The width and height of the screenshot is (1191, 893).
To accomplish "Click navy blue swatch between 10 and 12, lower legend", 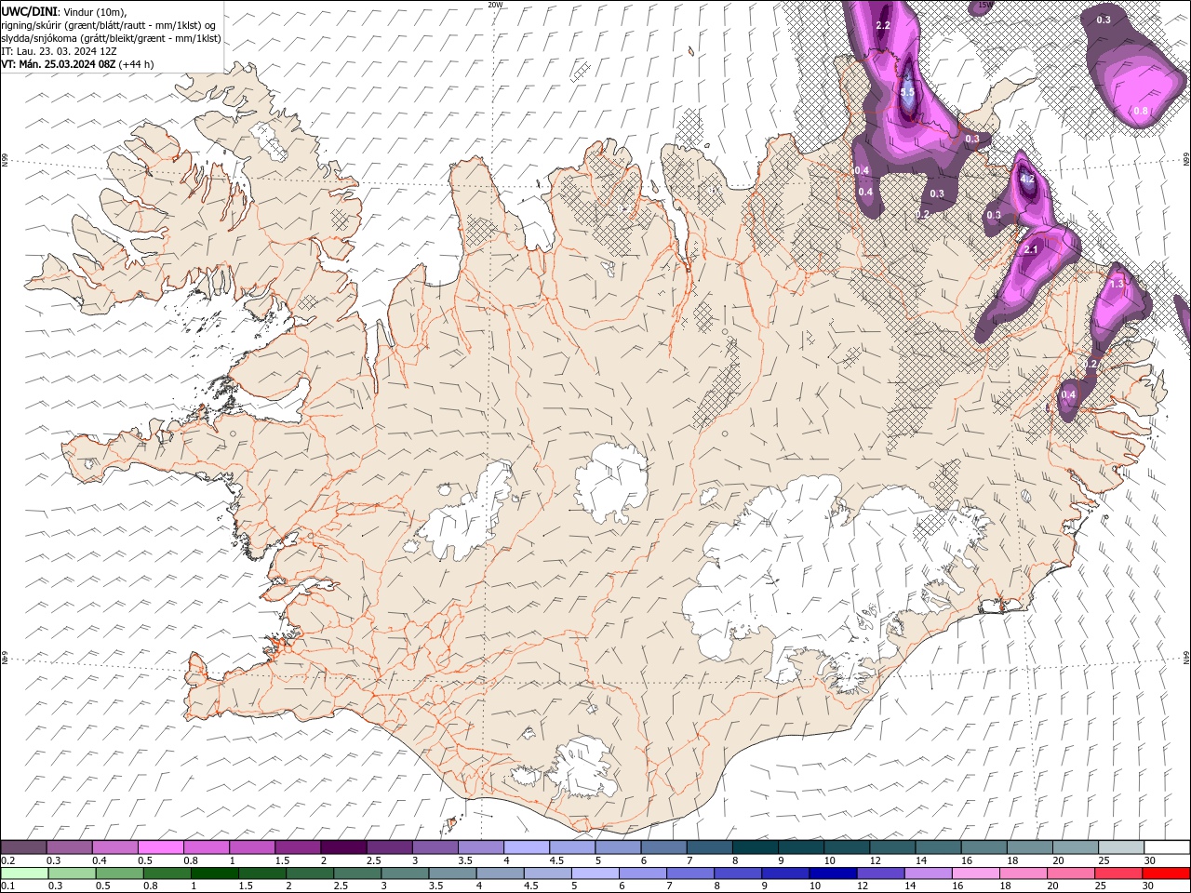I will (x=832, y=873).
